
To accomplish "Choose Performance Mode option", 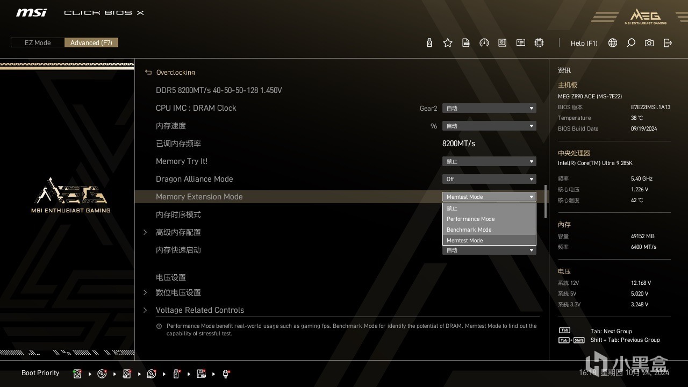I will click(x=489, y=219).
